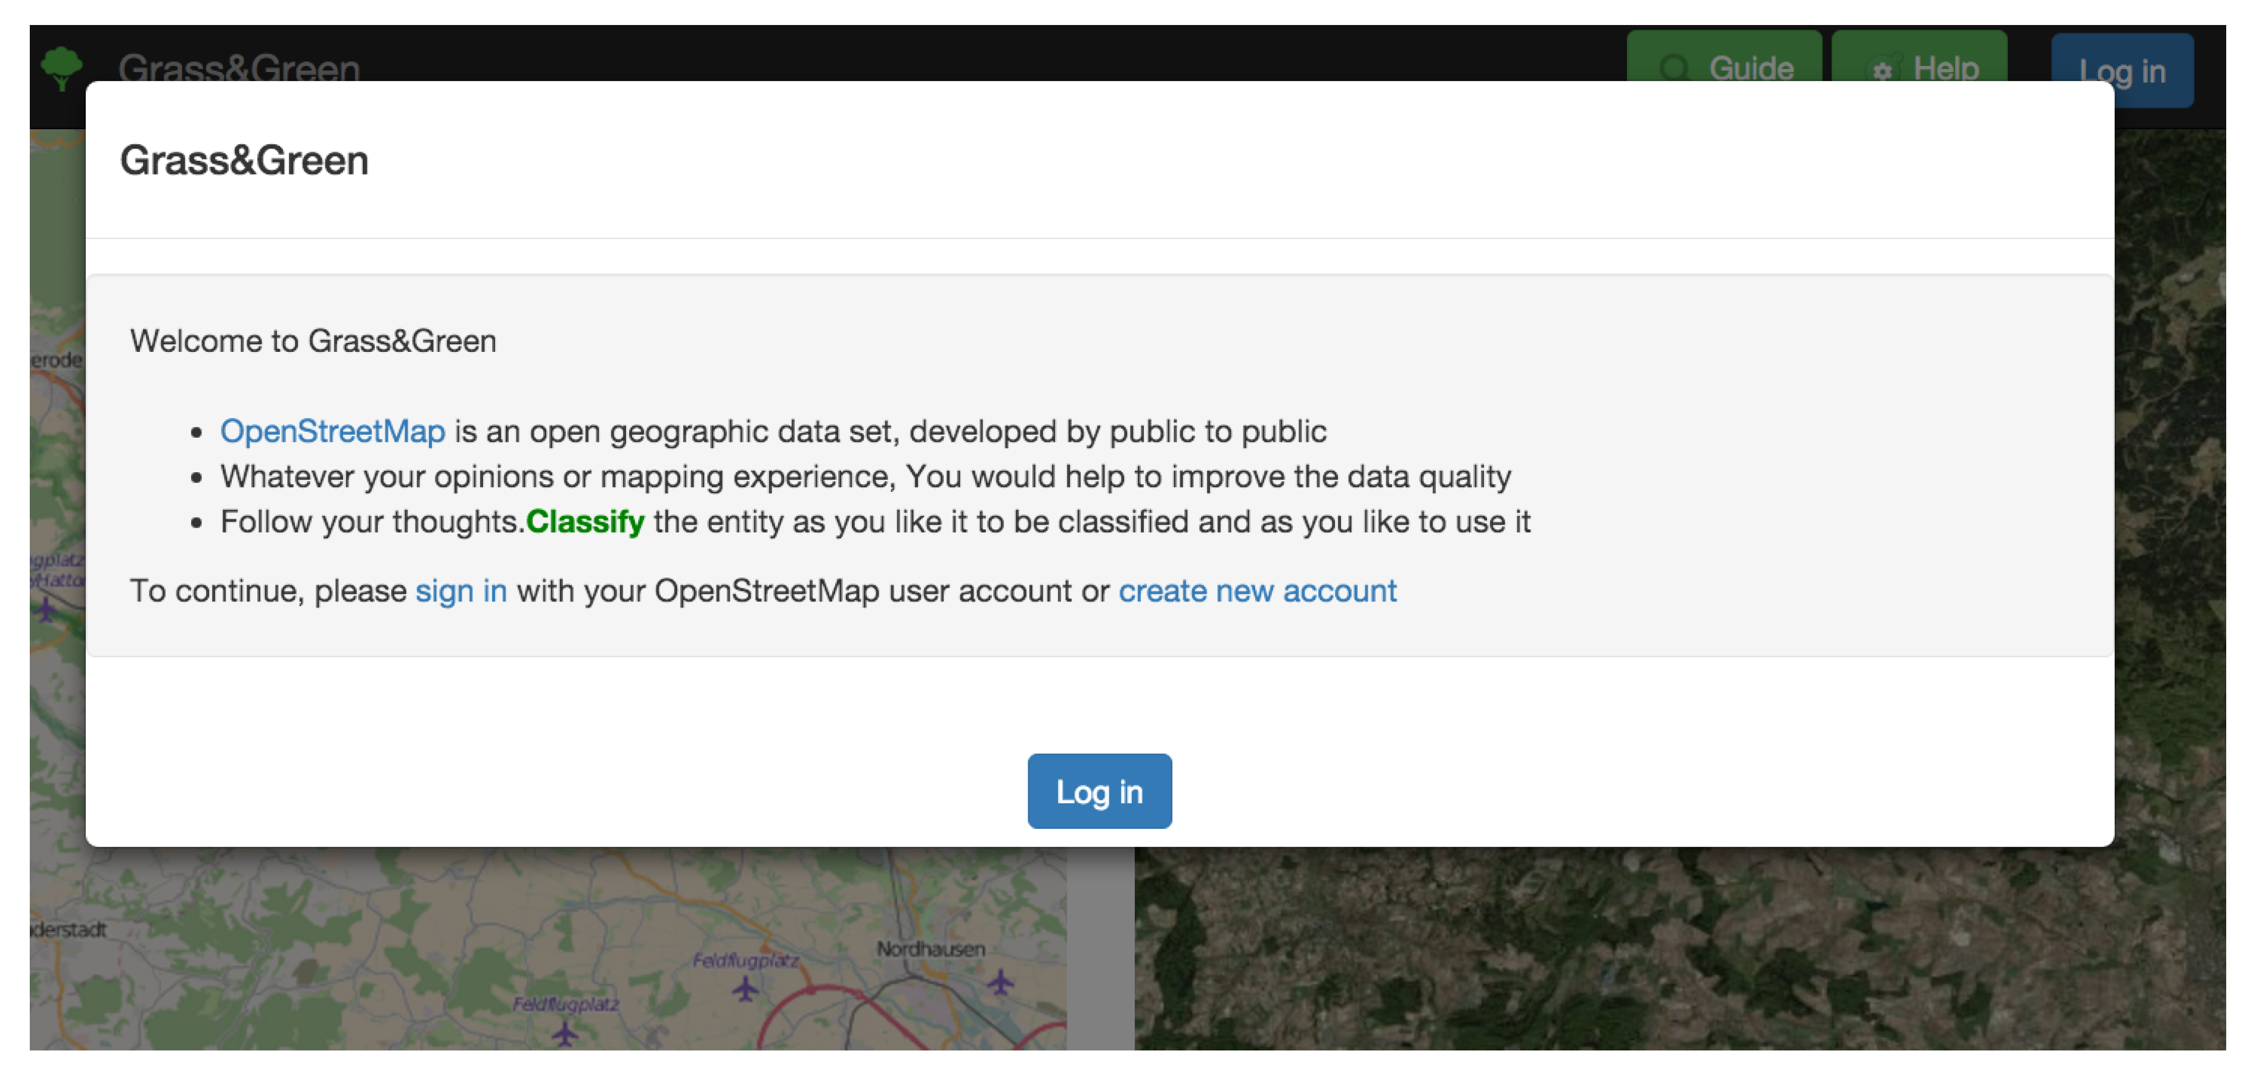The width and height of the screenshot is (2256, 1085).
Task: Click the gear icon on Help button
Action: (1882, 69)
